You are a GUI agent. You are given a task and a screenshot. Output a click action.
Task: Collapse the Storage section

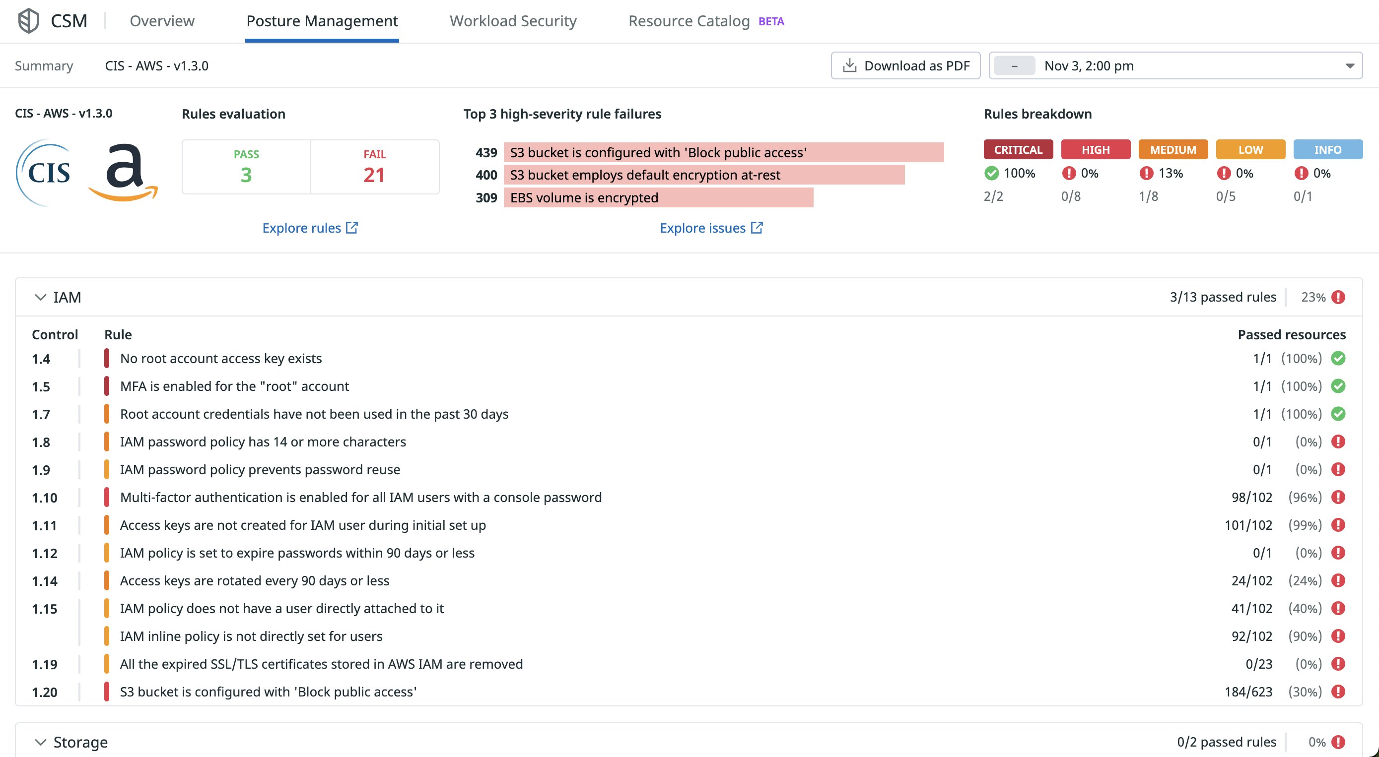[40, 742]
